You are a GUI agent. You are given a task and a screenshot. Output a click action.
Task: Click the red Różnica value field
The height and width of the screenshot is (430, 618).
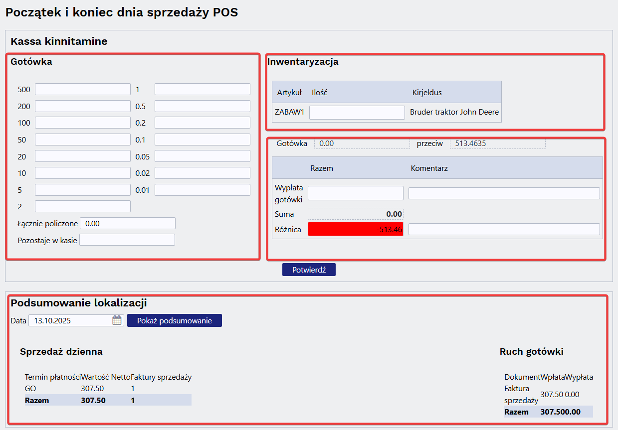(355, 229)
